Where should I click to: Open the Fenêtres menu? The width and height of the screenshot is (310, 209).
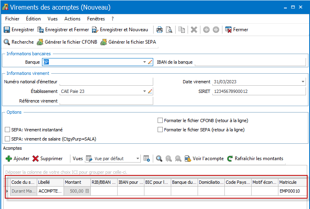(x=96, y=19)
